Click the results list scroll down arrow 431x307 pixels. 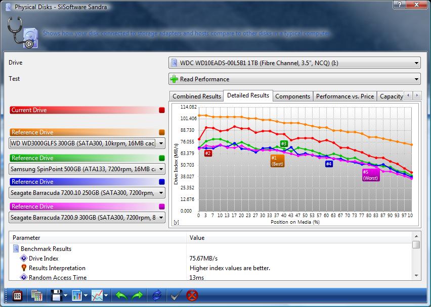[x=416, y=276]
